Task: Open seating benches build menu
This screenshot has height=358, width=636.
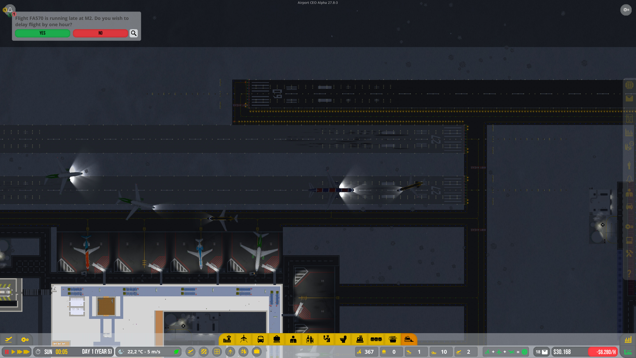Action: coord(376,339)
